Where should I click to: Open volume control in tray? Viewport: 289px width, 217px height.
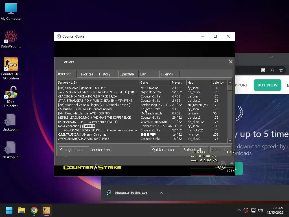[260, 210]
